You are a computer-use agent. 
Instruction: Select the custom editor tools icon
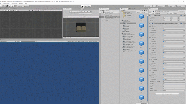tap(13, 6)
